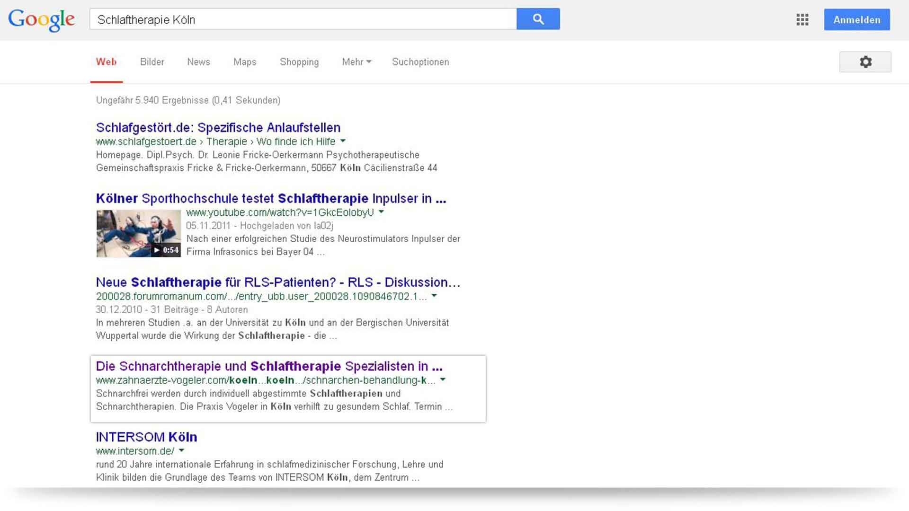Viewport: 909px width, 511px height.
Task: Expand arrow next to intersom.de URL
Action: (181, 450)
